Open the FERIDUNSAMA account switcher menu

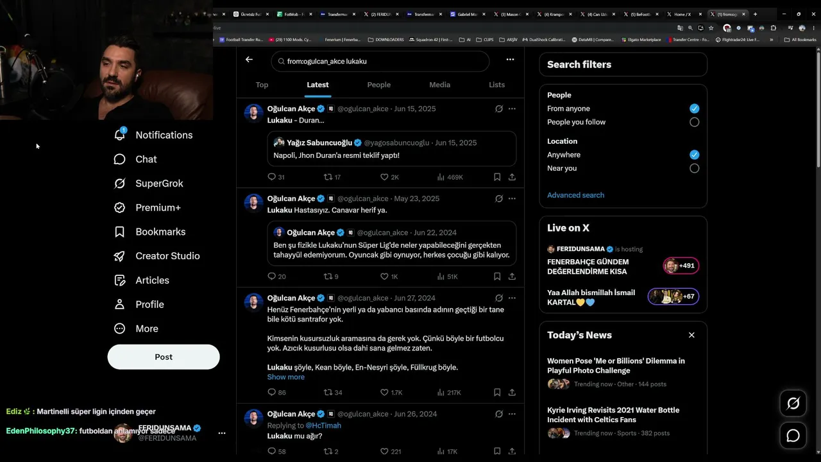coord(222,433)
